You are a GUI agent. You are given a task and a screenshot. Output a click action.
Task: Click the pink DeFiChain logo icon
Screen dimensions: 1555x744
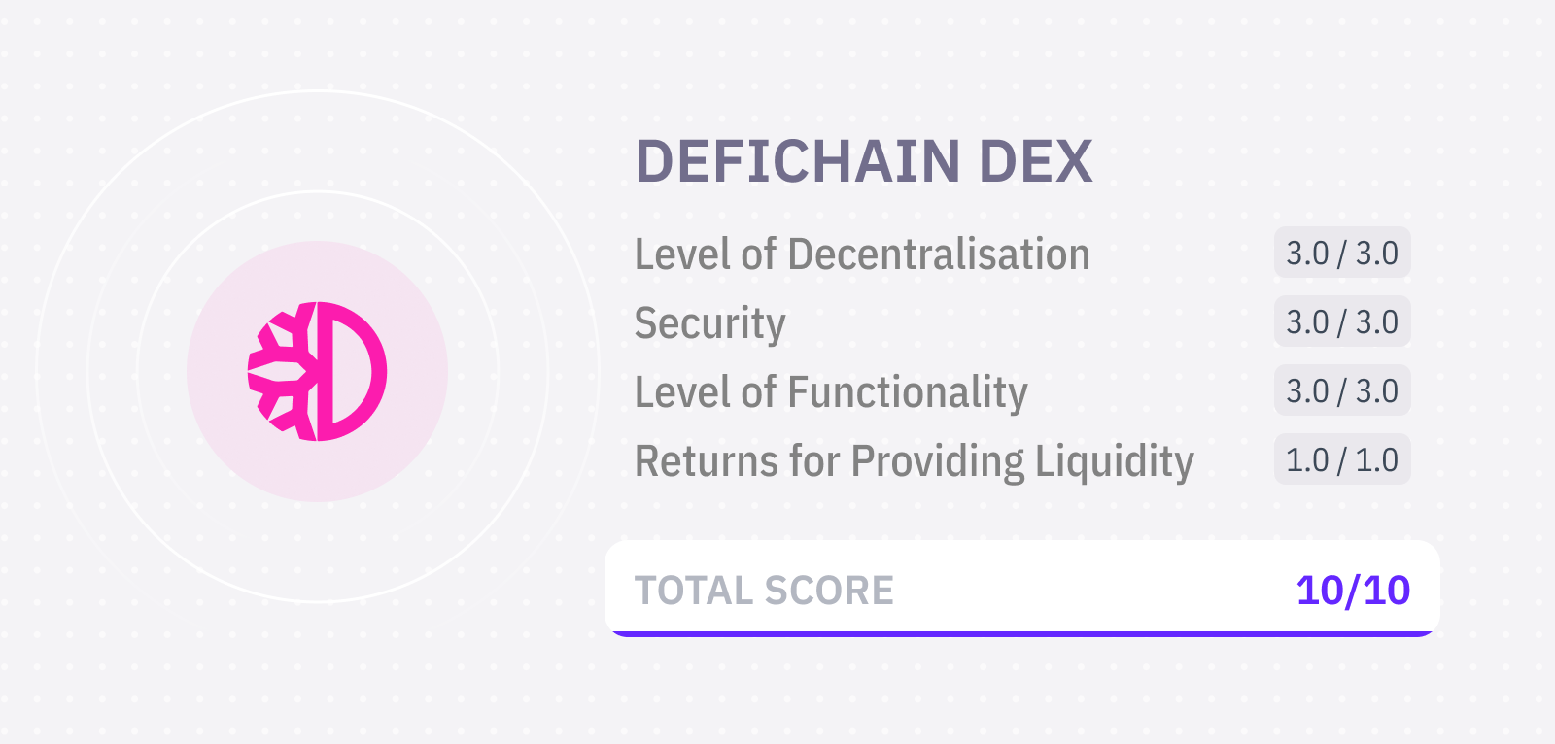[x=318, y=371]
